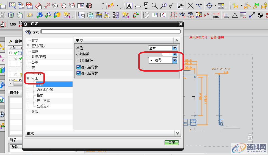
Task: Click the 10H7 binoculars tolerance icon
Action: click(x=190, y=15)
